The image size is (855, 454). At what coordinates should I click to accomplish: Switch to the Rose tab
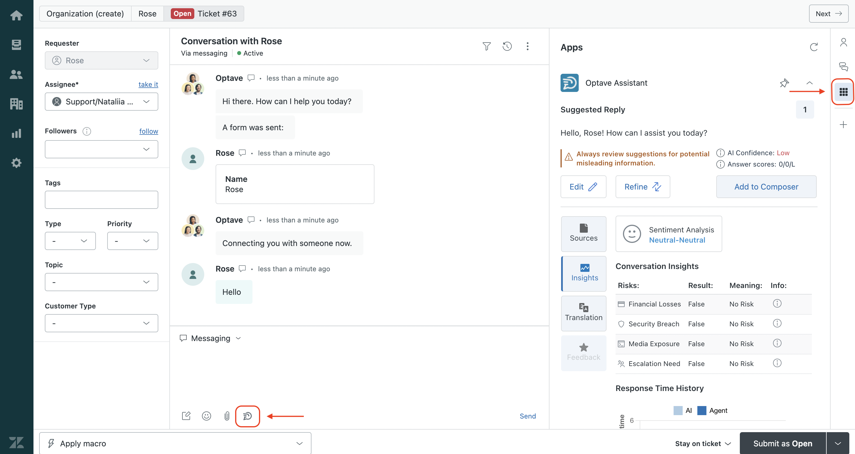(x=147, y=14)
